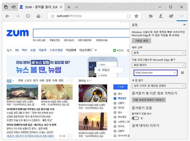190x141 pixels.
Task: Click 다른 브라우저에서 가져오기 button
Action: pyautogui.click(x=149, y=100)
